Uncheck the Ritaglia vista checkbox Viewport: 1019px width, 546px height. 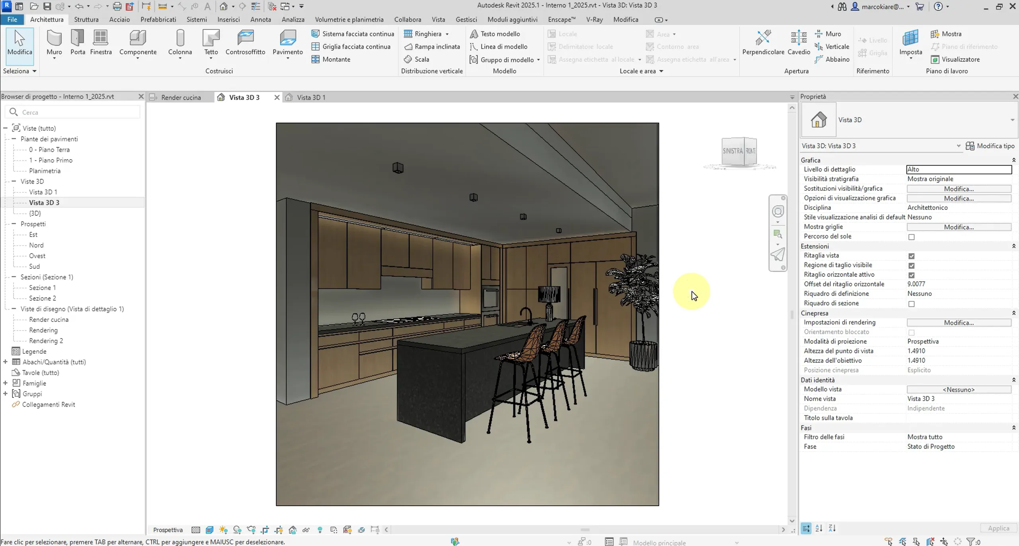(x=912, y=256)
